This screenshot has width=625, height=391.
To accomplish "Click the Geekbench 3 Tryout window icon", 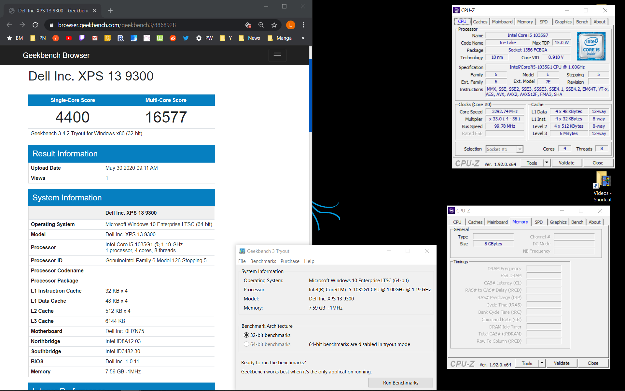I will tap(242, 251).
